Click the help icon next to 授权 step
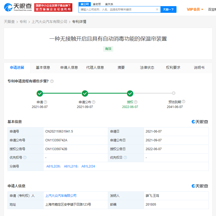The width and height of the screenshot is (216, 216). click(136, 102)
